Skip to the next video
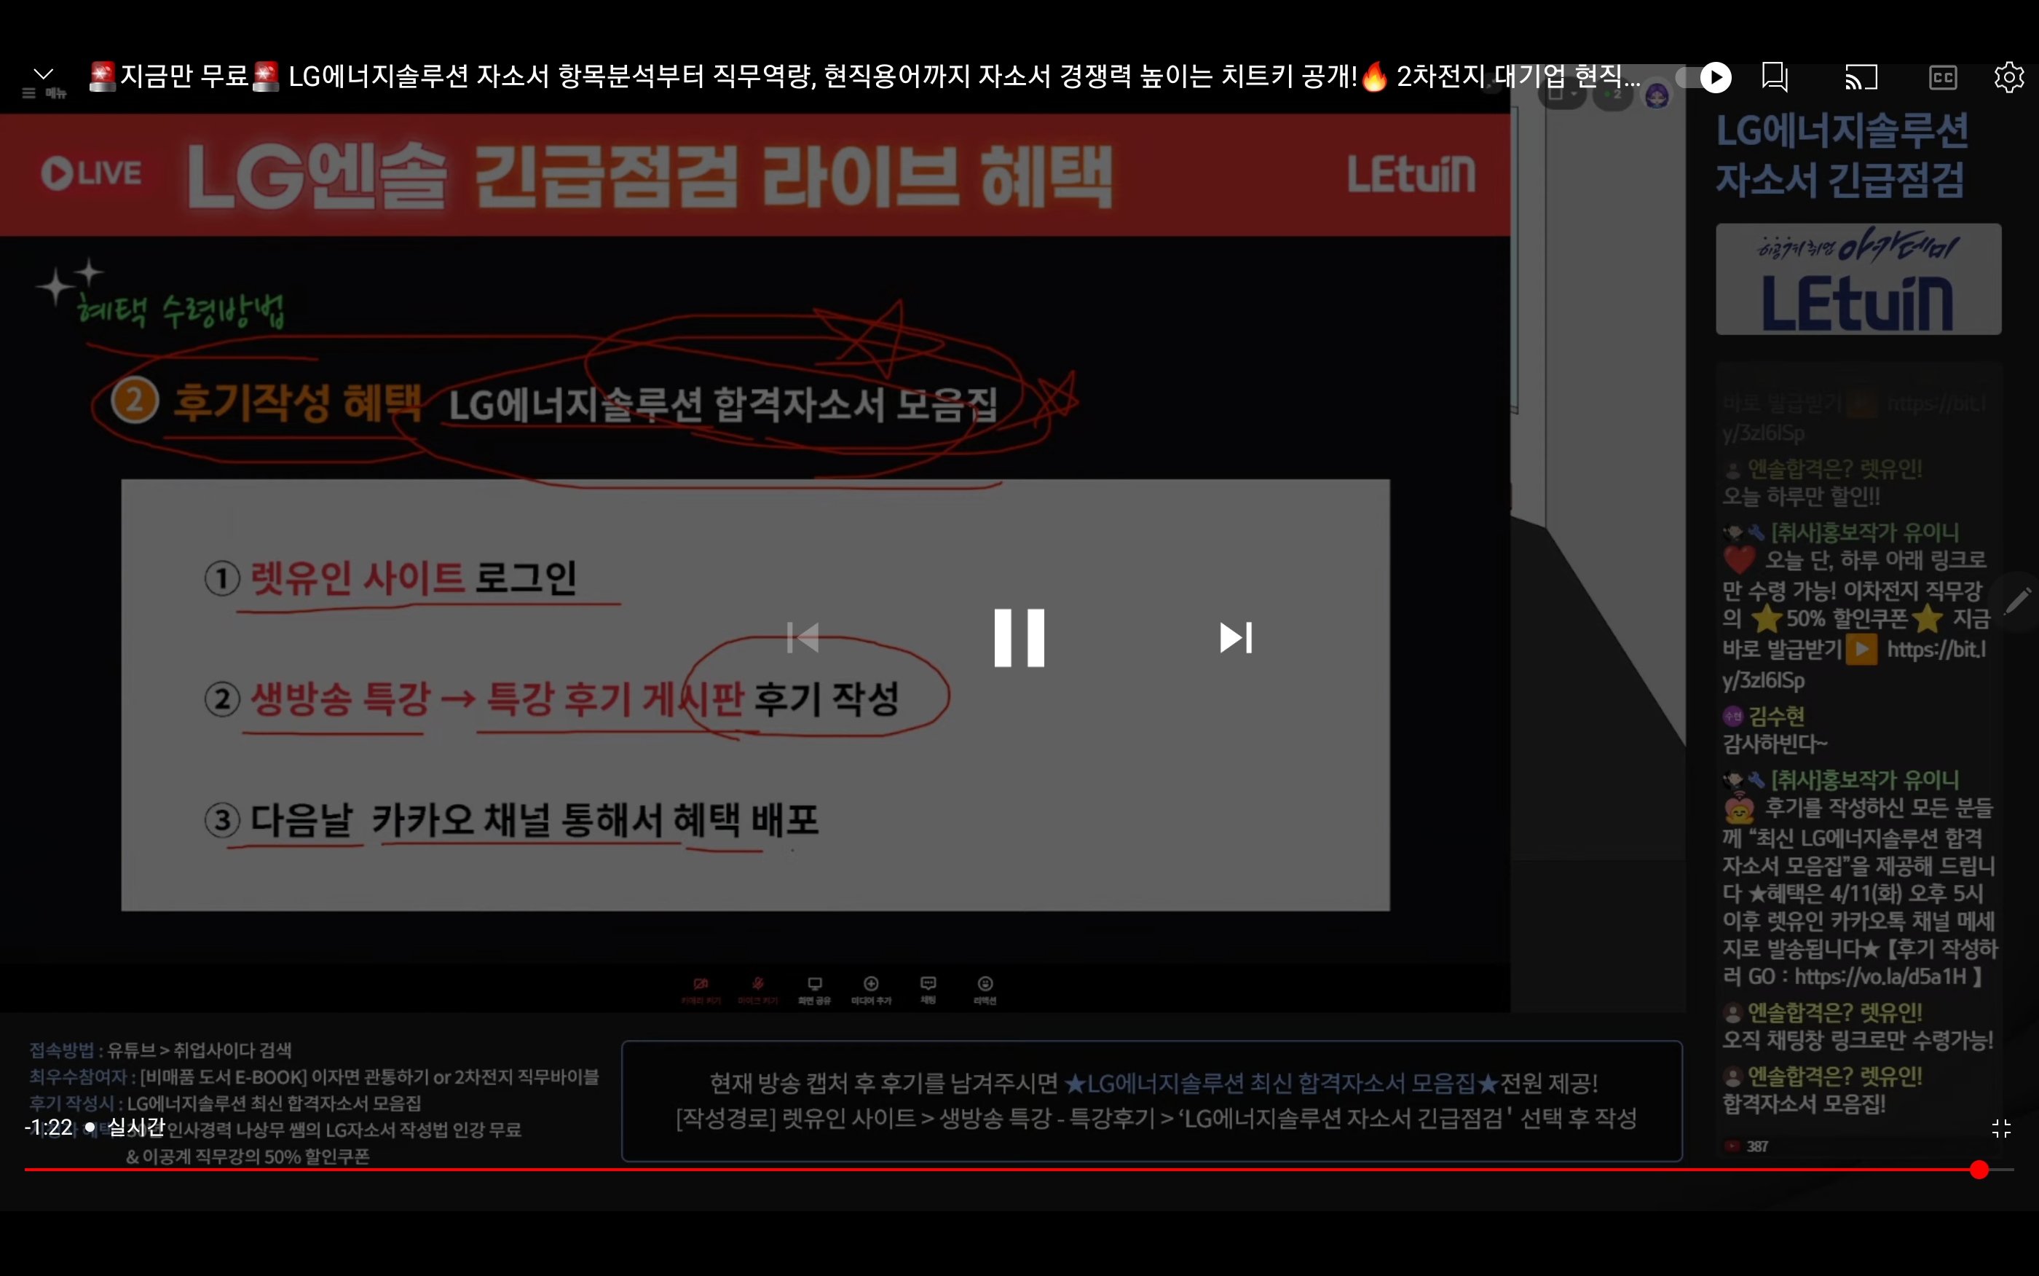This screenshot has width=2039, height=1276. [x=1236, y=638]
